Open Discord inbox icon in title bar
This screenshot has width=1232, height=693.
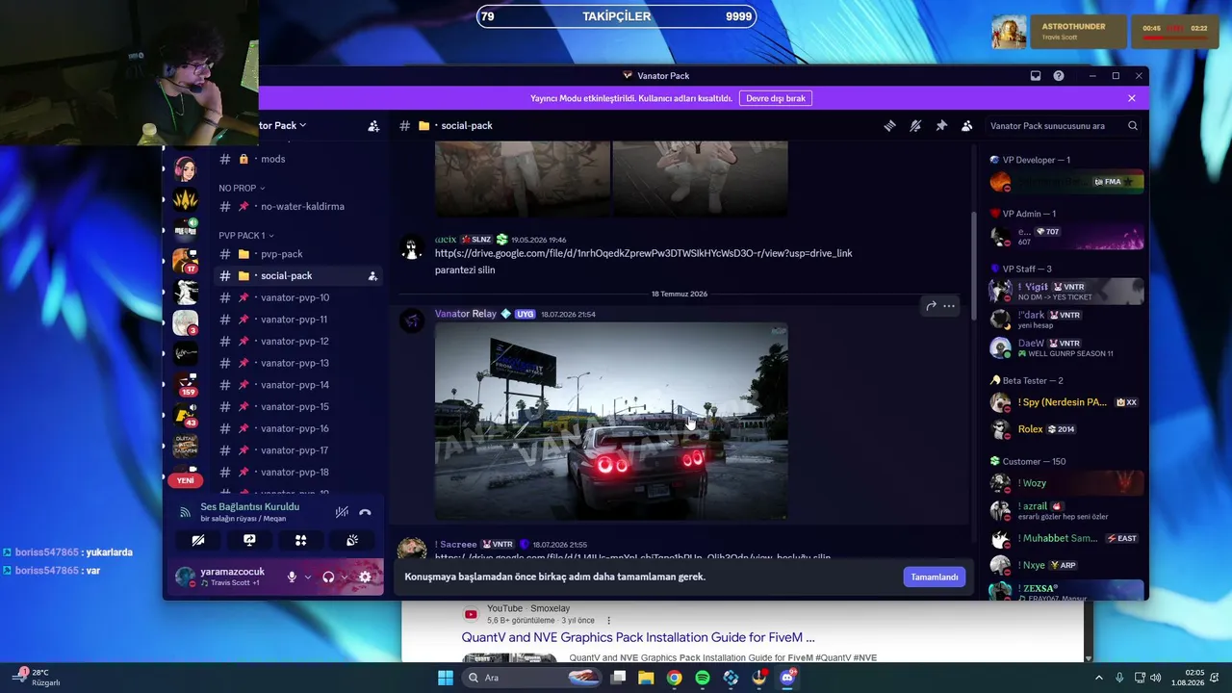pyautogui.click(x=1036, y=76)
